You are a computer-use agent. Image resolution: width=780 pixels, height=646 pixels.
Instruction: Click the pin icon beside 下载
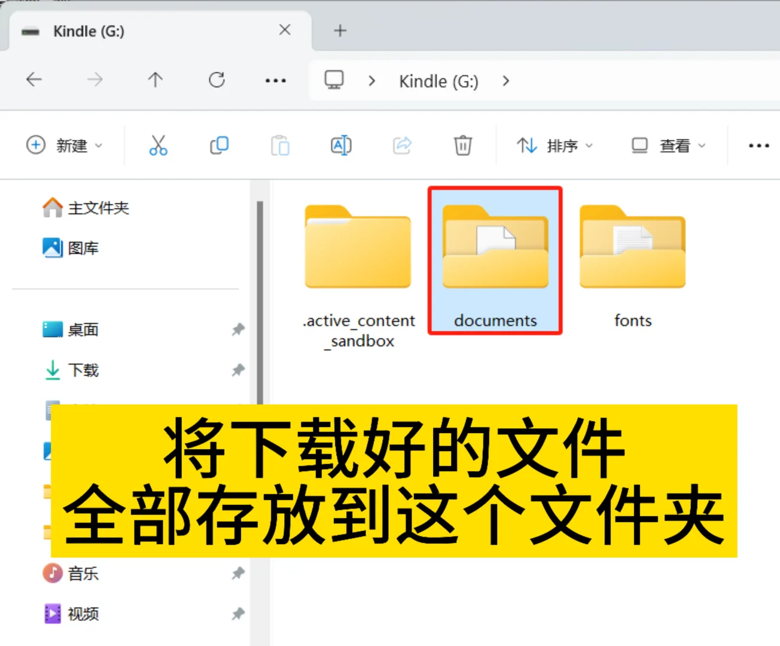coord(238,370)
